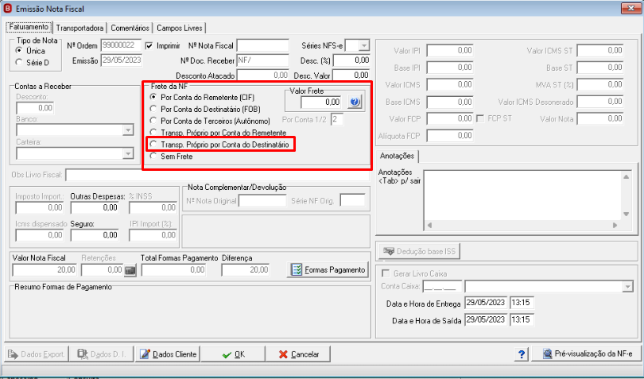The height and width of the screenshot is (379, 644).
Task: Switch to the Transportadora tab
Action: point(80,29)
